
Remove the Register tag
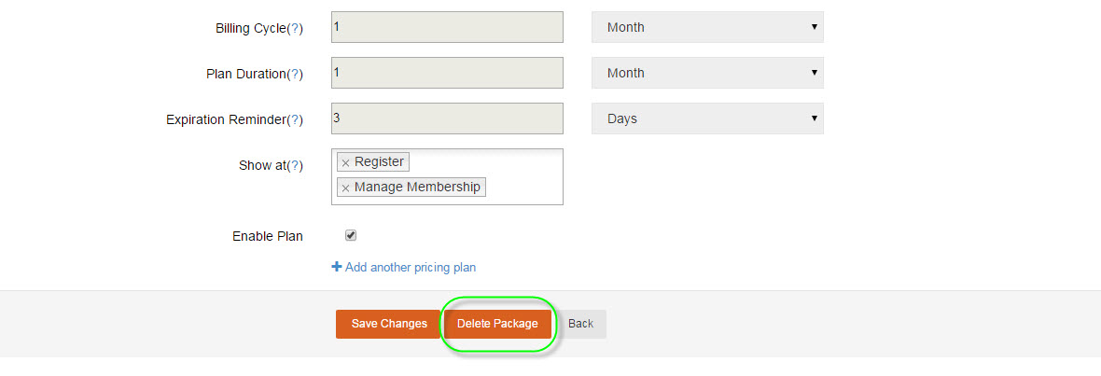pyautogui.click(x=345, y=163)
